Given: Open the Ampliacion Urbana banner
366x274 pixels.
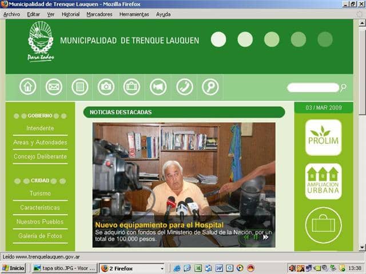Looking at the screenshot, I should click(323, 182).
